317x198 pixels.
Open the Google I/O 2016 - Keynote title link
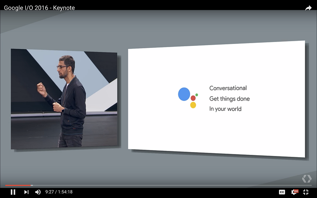point(39,8)
